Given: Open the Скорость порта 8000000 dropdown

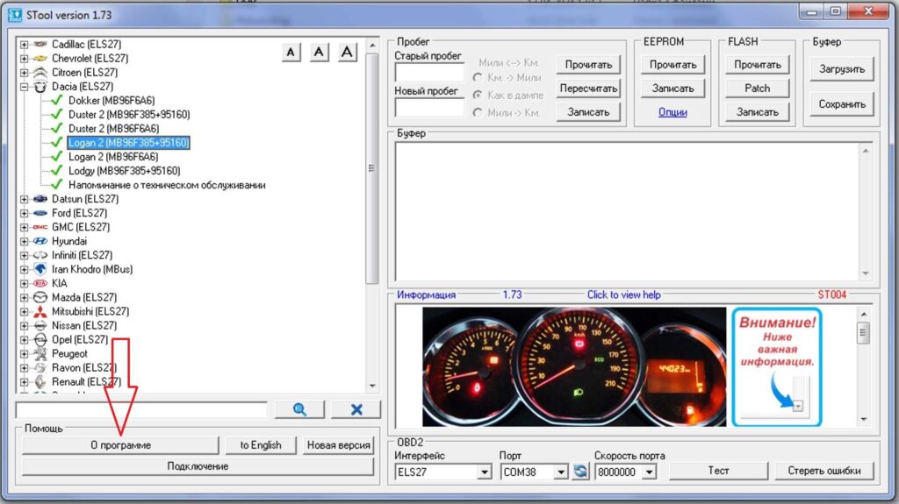Looking at the screenshot, I should click(x=649, y=472).
